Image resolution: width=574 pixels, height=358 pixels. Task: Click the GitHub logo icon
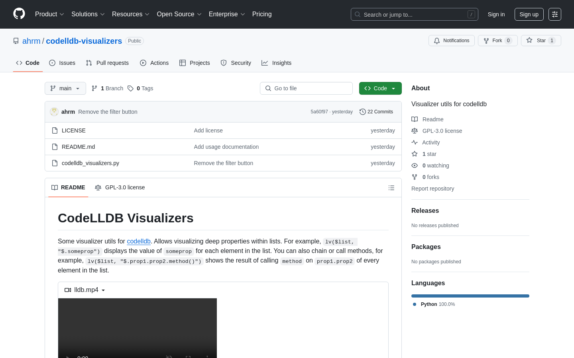tap(19, 14)
